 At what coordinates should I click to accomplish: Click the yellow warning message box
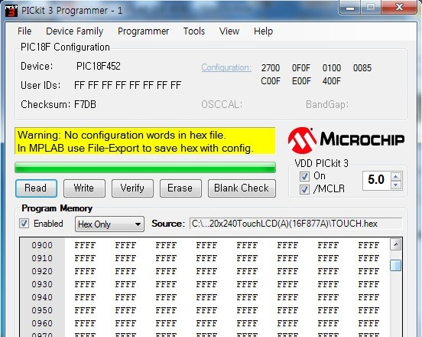coord(145,141)
